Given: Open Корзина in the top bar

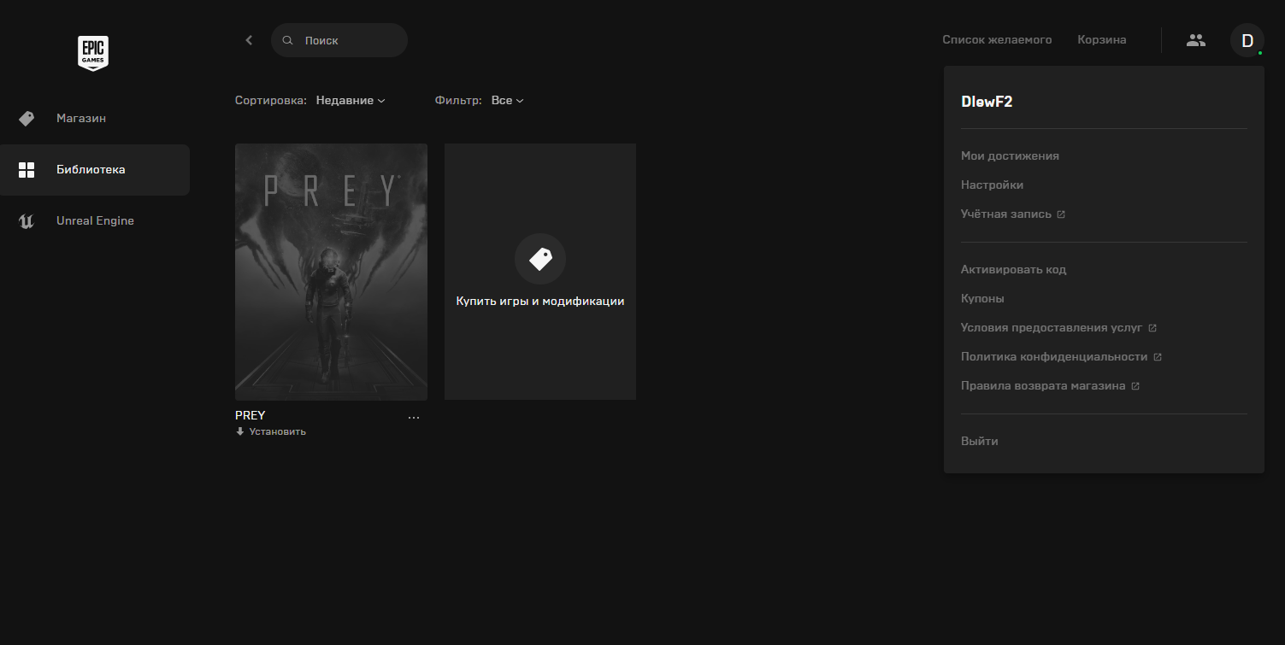Looking at the screenshot, I should click(x=1102, y=40).
